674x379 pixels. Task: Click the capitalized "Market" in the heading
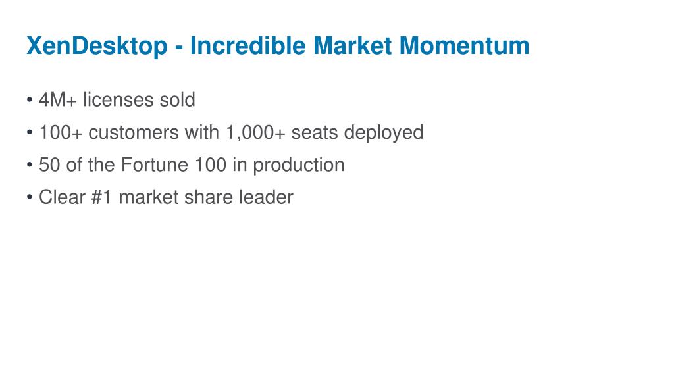[x=353, y=45]
